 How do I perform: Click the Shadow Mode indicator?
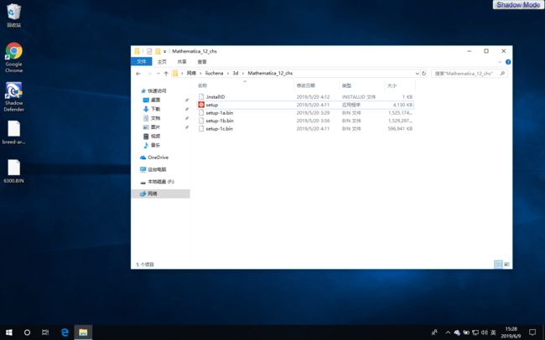(518, 5)
